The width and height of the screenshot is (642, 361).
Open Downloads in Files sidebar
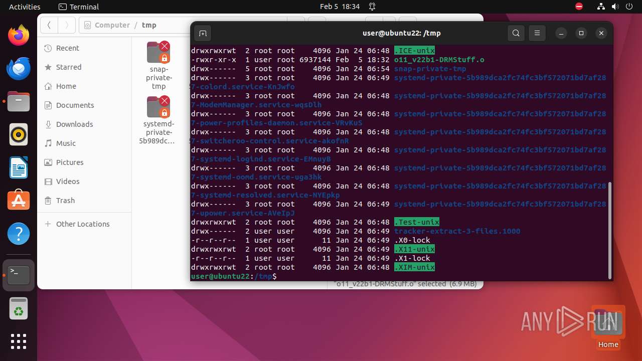pos(84,124)
